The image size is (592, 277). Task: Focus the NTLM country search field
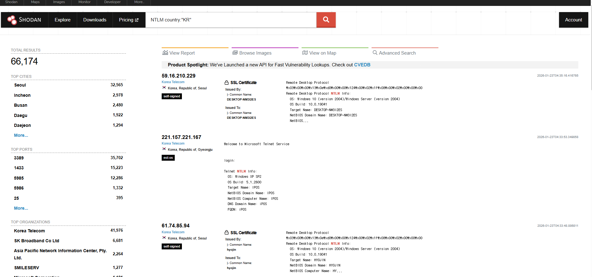coord(231,20)
